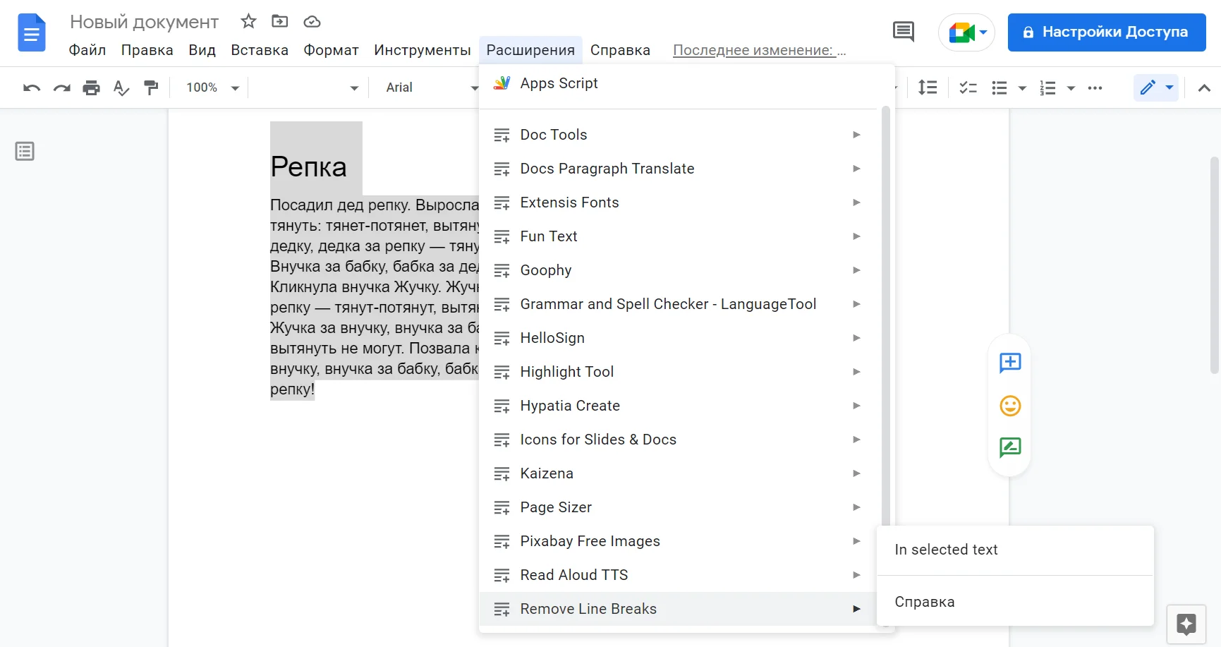The width and height of the screenshot is (1221, 647).
Task: Open the Arial font dropdown
Action: pos(431,87)
